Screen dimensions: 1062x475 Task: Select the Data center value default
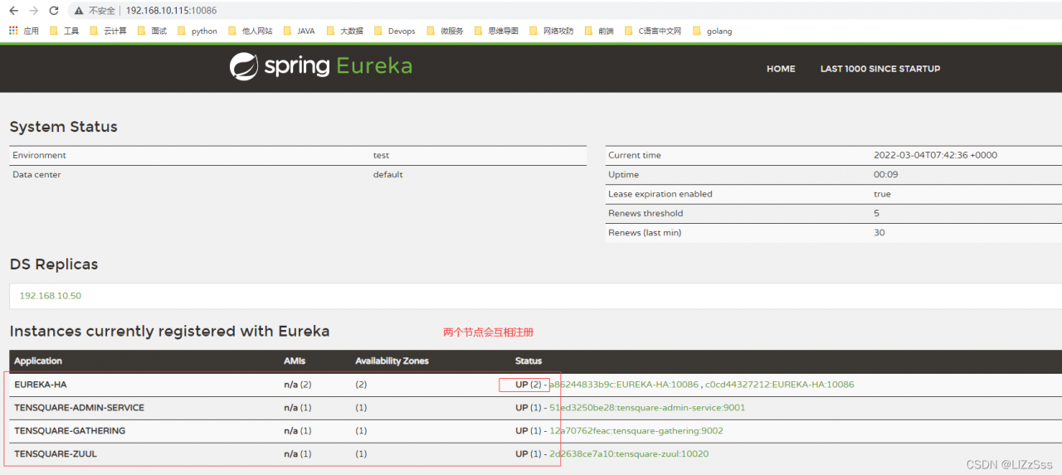coord(387,175)
